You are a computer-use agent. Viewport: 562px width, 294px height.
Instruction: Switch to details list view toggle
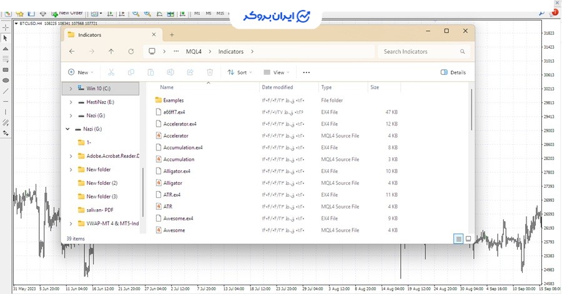pyautogui.click(x=458, y=238)
